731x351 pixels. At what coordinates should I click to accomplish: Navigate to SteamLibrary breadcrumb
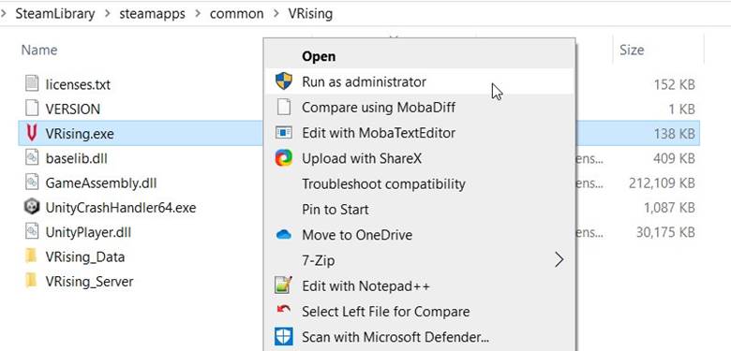point(55,13)
